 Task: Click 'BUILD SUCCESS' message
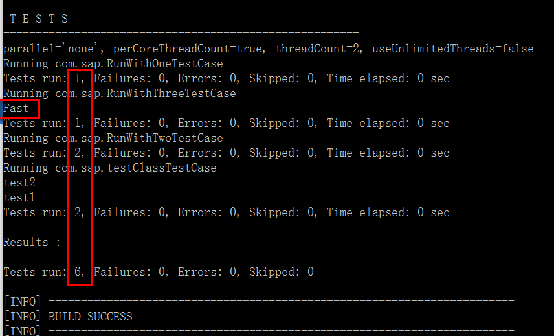point(90,317)
